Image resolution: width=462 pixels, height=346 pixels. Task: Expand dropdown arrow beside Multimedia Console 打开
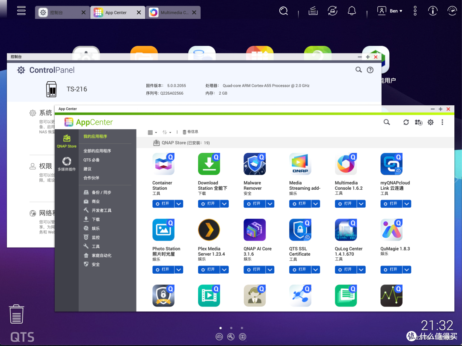(361, 203)
